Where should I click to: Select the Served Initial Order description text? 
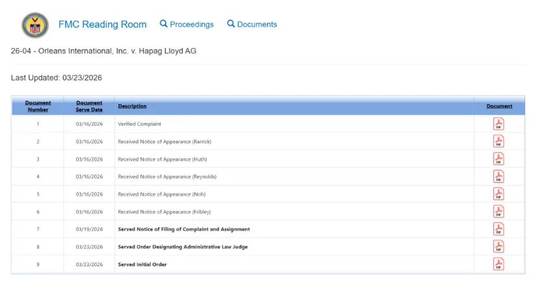pyautogui.click(x=142, y=264)
